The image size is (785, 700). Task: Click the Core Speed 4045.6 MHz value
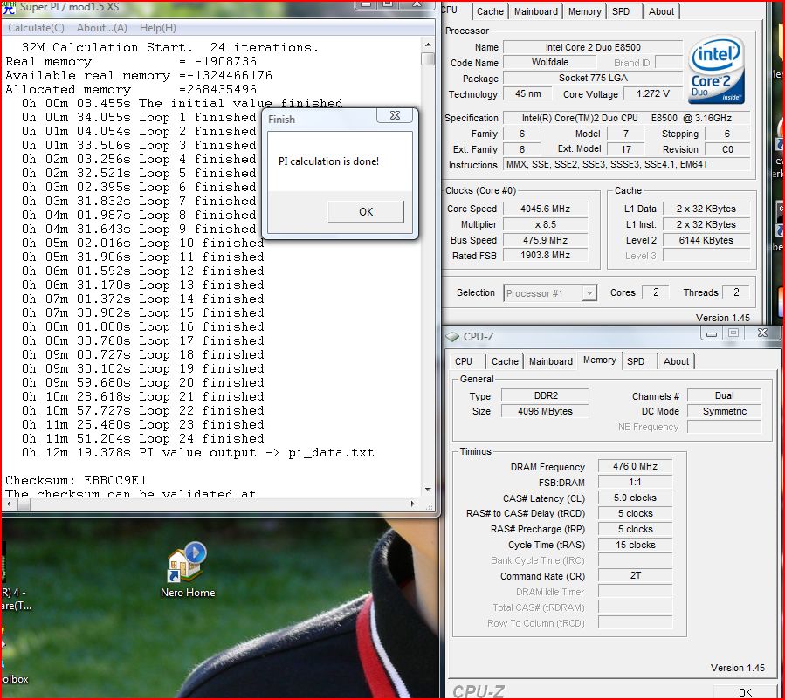(x=545, y=209)
